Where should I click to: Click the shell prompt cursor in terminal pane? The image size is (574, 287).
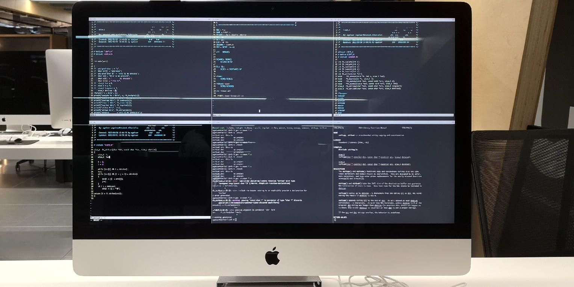pyautogui.click(x=236, y=219)
